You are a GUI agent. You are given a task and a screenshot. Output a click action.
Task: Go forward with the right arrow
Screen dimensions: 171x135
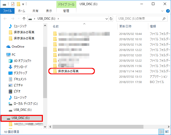[13, 19]
